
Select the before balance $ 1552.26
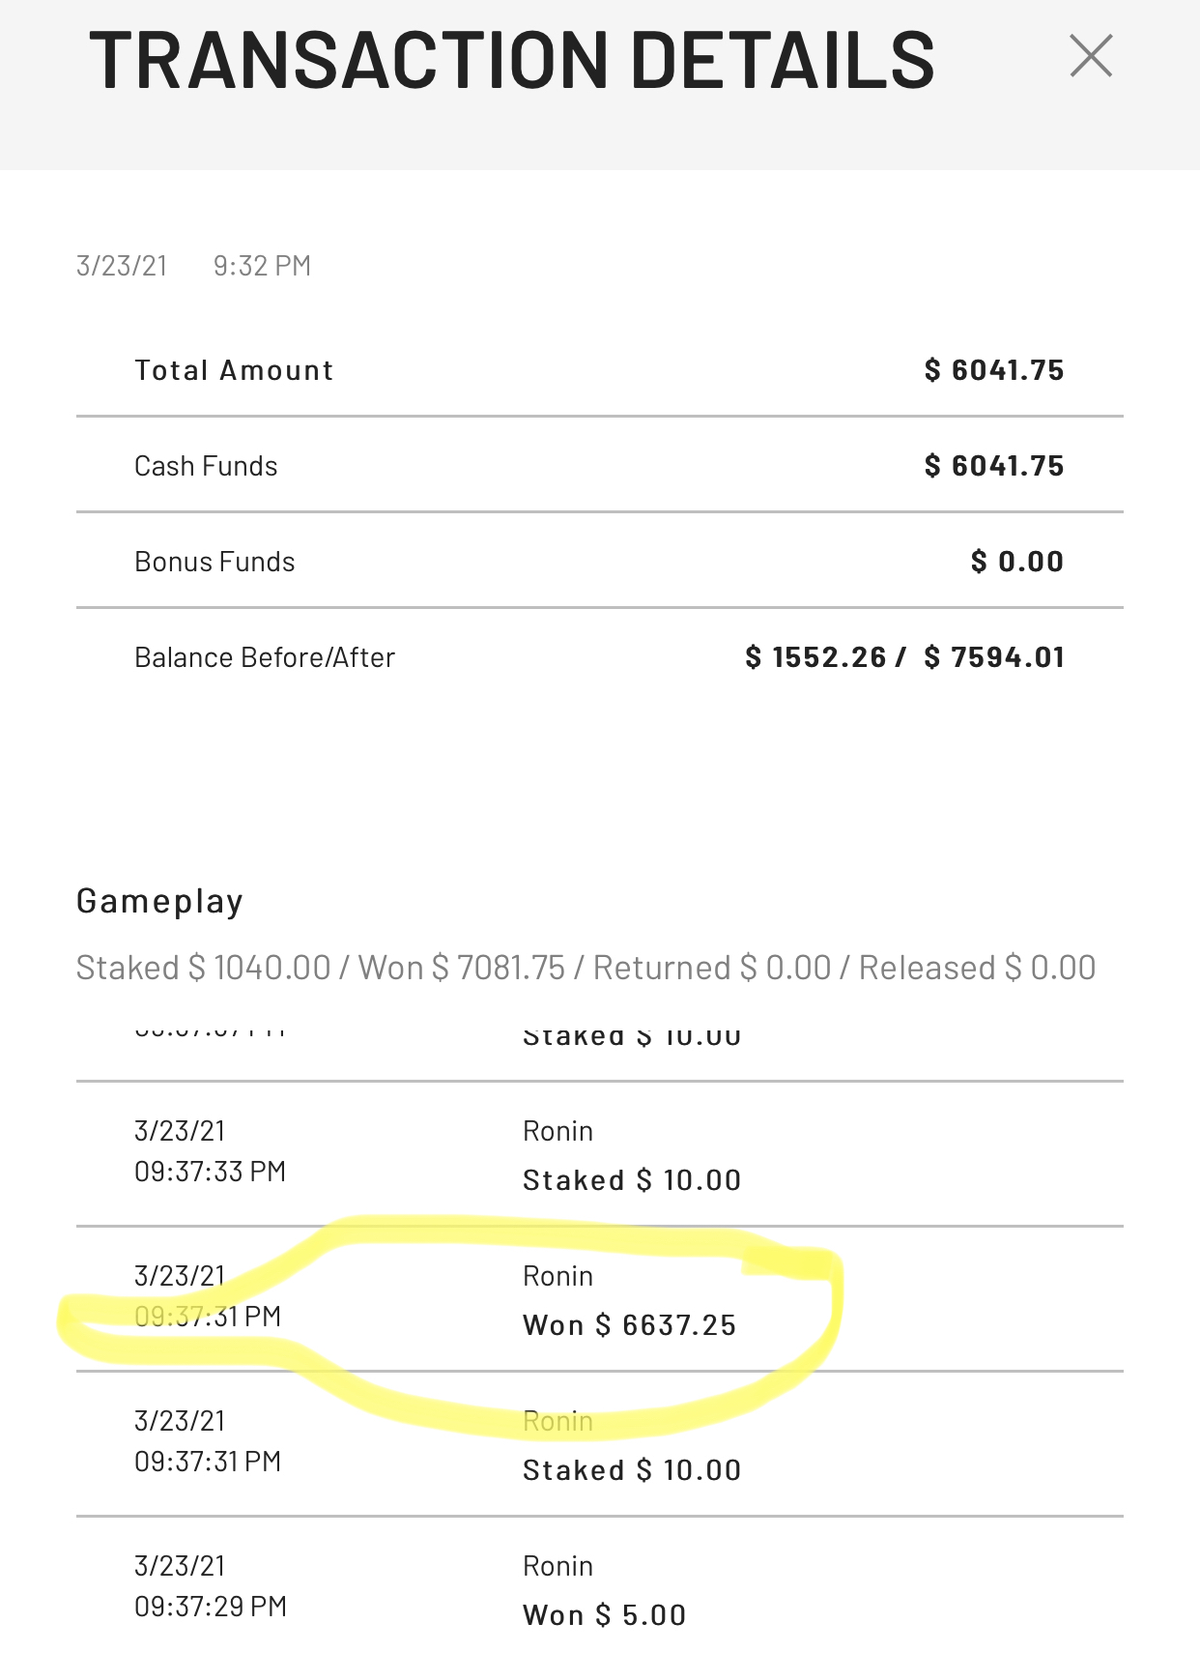[x=815, y=657]
